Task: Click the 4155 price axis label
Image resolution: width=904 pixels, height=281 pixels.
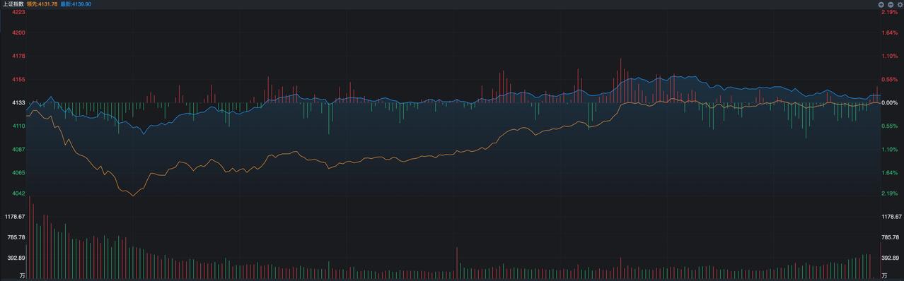Action: (x=19, y=79)
